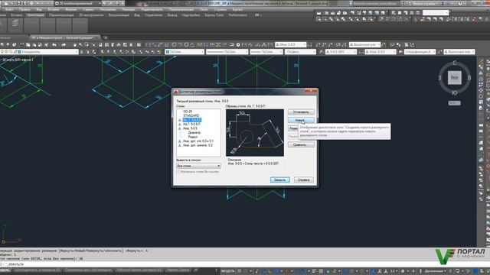Click the Copy icon in standard toolbar
490x275 pixels.
[x=28, y=45]
